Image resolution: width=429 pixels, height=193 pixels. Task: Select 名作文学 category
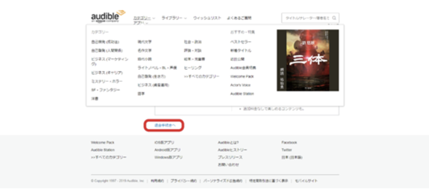[x=144, y=50]
